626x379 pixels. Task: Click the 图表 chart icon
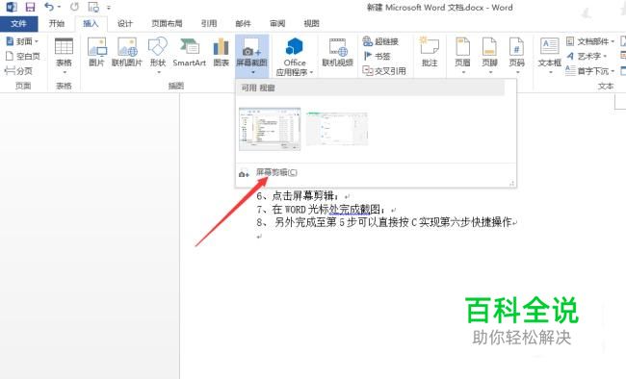pos(221,52)
